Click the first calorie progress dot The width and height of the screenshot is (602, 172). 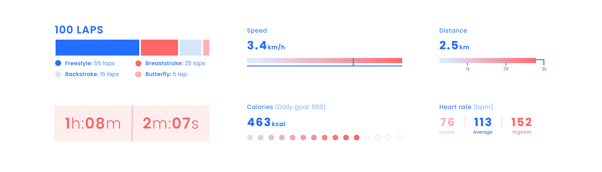(250, 138)
